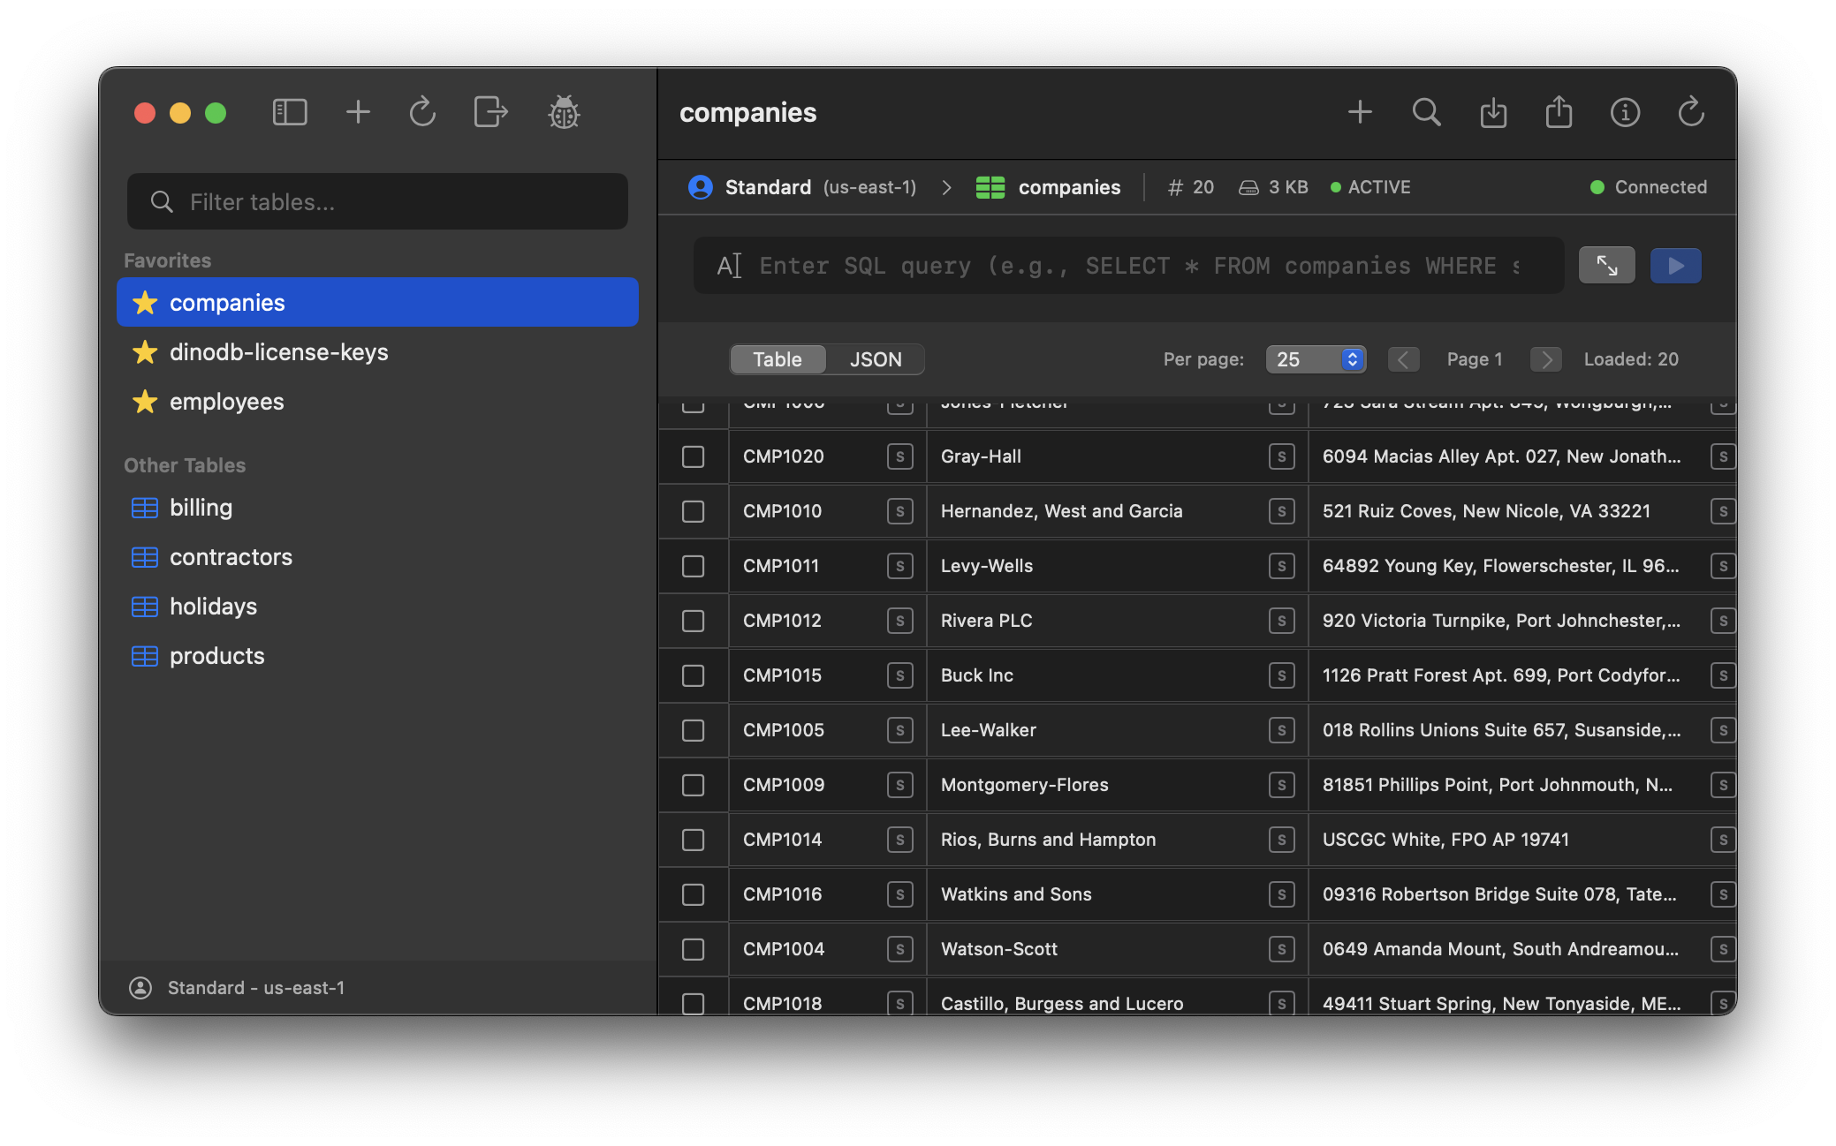Click the Standard profile avatar icon

point(701,187)
